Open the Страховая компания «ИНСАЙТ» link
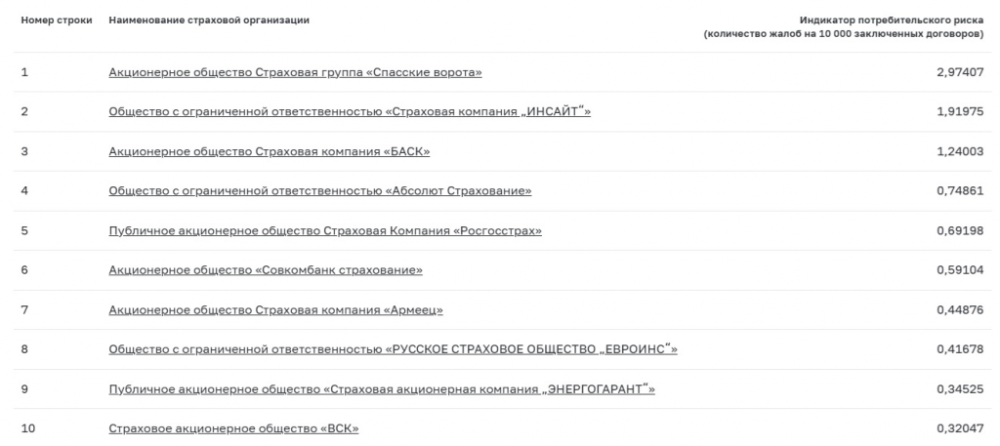 (x=350, y=112)
